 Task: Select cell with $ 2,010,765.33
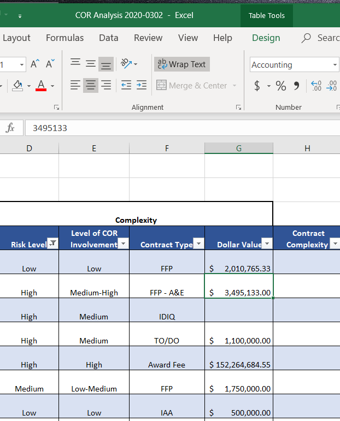pyautogui.click(x=239, y=262)
